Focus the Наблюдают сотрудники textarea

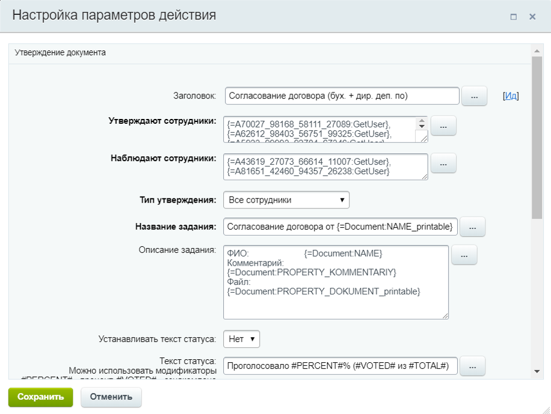325,166
